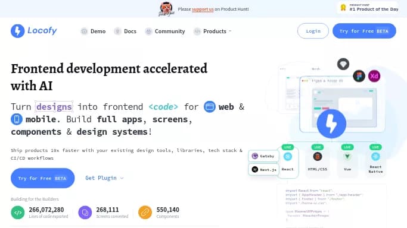This screenshot has width=407, height=228.
Task: Select the Gatsby framework chip
Action: tap(263, 156)
